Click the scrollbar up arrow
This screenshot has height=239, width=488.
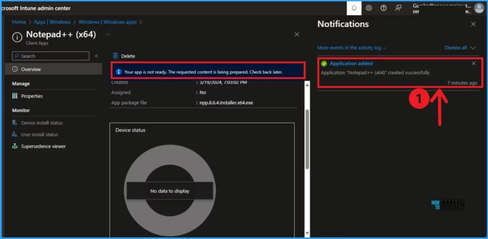coord(307,85)
